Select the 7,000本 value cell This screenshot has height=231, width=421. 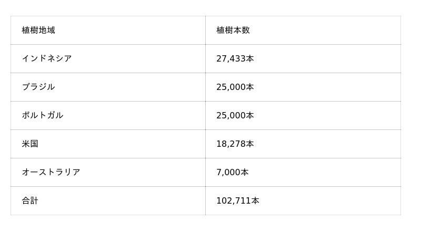click(233, 172)
